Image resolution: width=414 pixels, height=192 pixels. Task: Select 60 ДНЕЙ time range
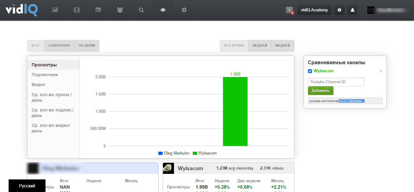[283, 45]
